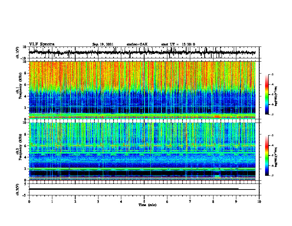Screen dimensions: 292x226
Task: Click the "Time (min)" x-axis label
Action: pyautogui.click(x=147, y=205)
